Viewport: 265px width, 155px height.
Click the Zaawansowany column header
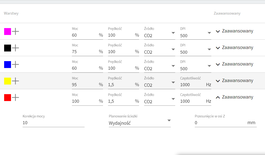[x=227, y=13]
